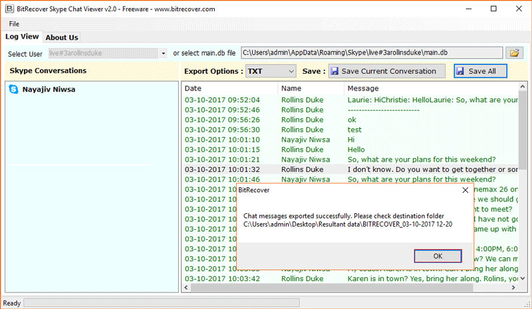532x309 pixels.
Task: Open the Export Options TXT dropdown
Action: point(271,71)
